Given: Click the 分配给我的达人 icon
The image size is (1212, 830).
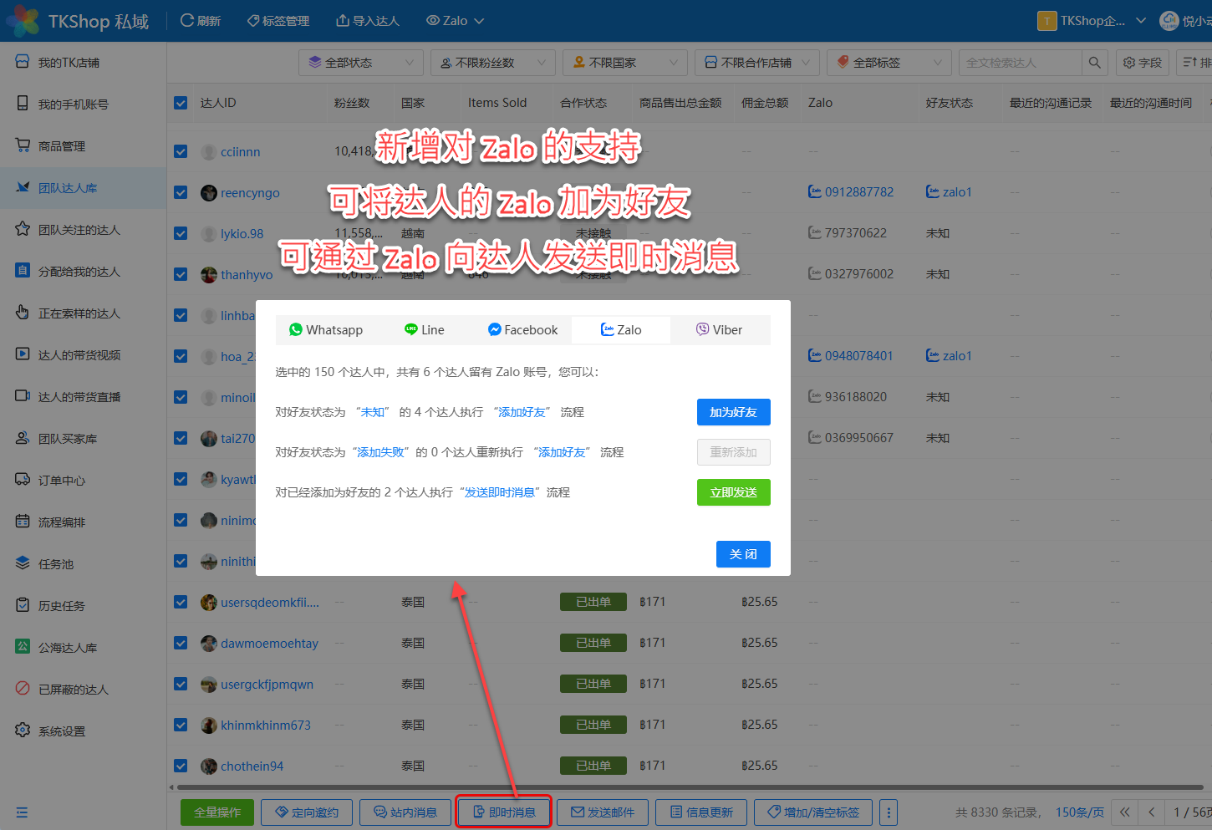Looking at the screenshot, I should click(23, 271).
